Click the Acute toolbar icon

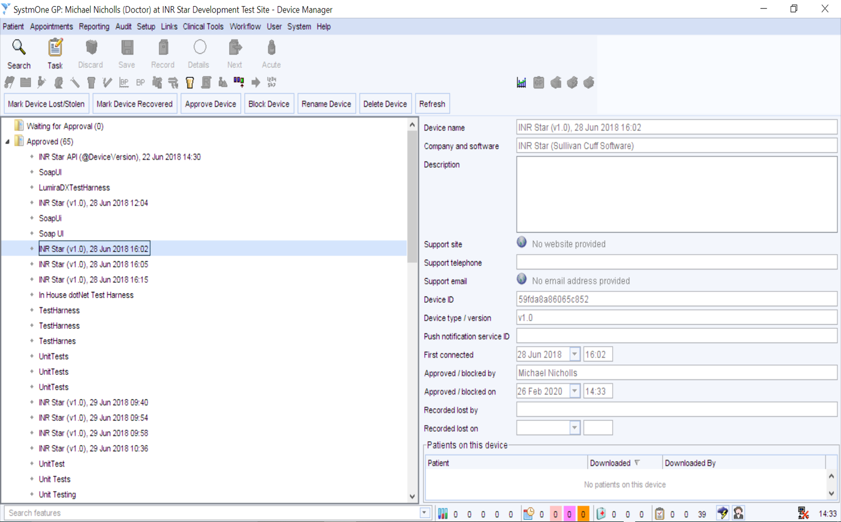[271, 48]
